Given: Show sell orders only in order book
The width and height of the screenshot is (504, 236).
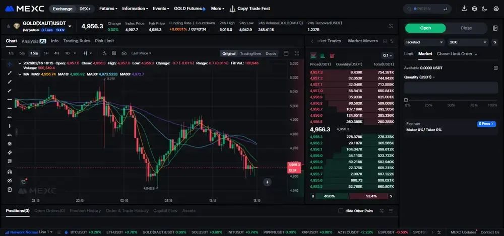Looking at the screenshot, I should coord(332,55).
